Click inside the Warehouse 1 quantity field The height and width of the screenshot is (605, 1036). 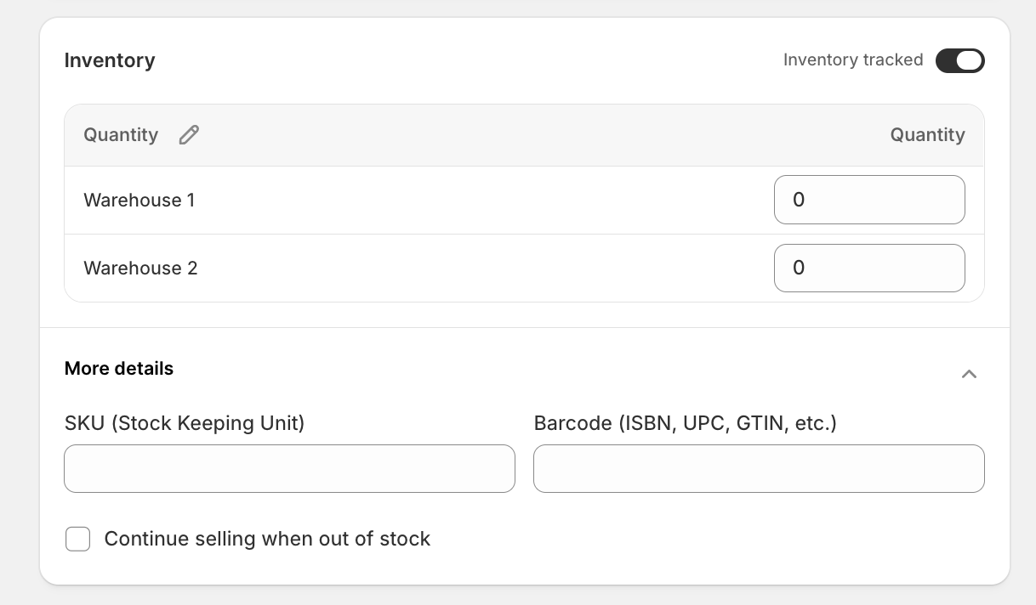click(x=869, y=200)
